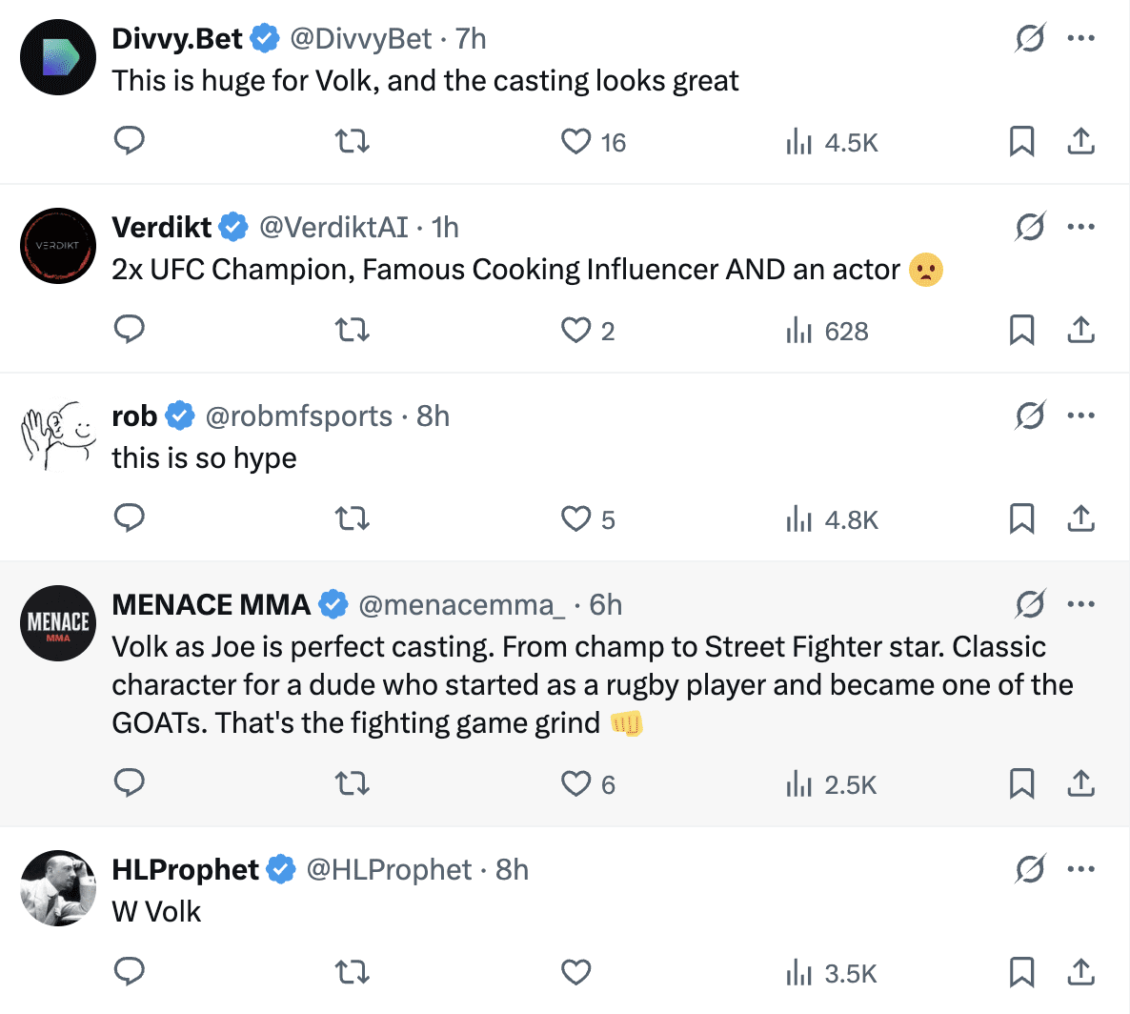Bookmark the MENACE MMA tweet

point(1021,783)
